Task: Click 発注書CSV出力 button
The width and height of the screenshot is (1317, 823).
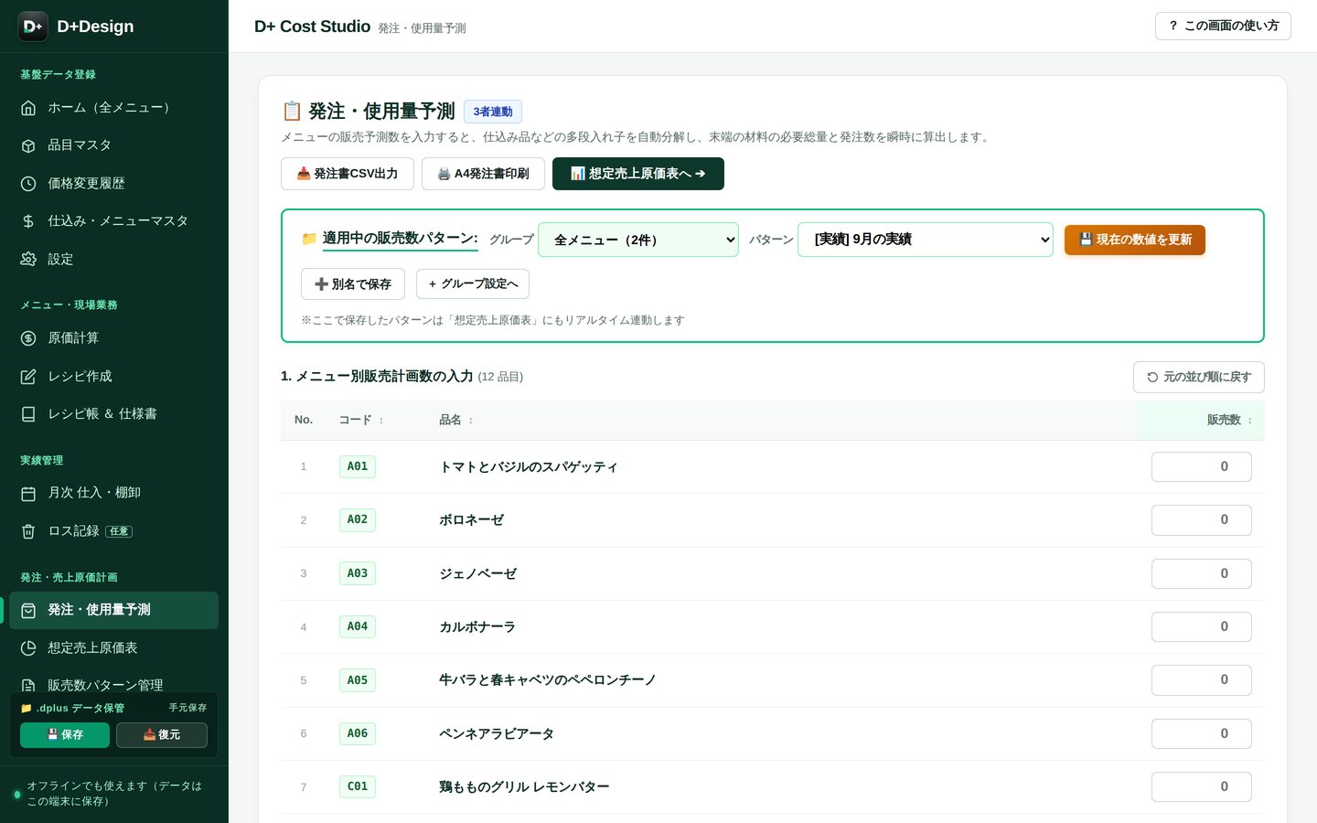Action: click(x=348, y=174)
